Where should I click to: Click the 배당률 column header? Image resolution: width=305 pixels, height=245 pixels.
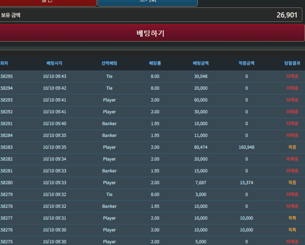[155, 63]
